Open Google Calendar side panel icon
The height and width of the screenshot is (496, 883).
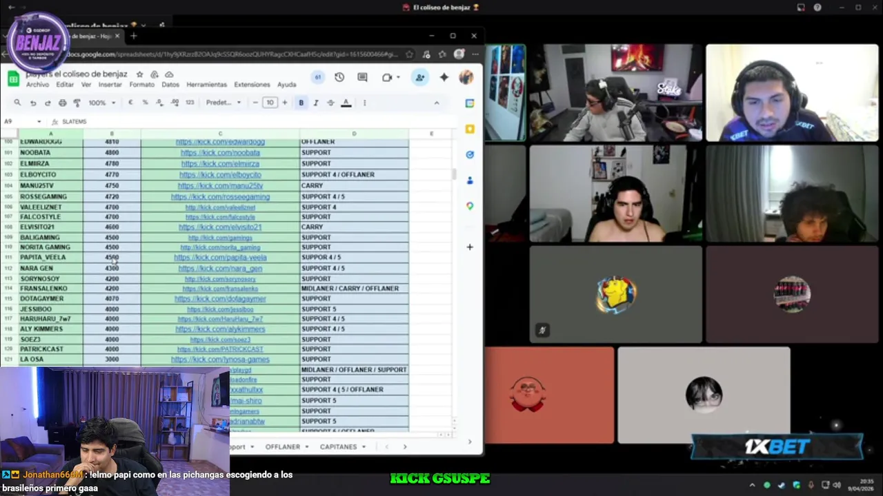(x=470, y=103)
